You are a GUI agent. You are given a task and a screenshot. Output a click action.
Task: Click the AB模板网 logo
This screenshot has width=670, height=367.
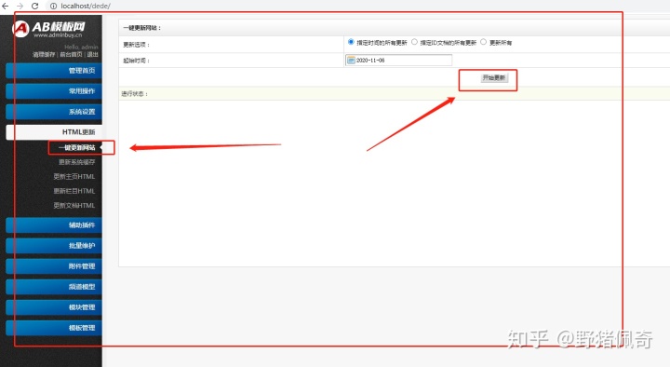point(49,28)
